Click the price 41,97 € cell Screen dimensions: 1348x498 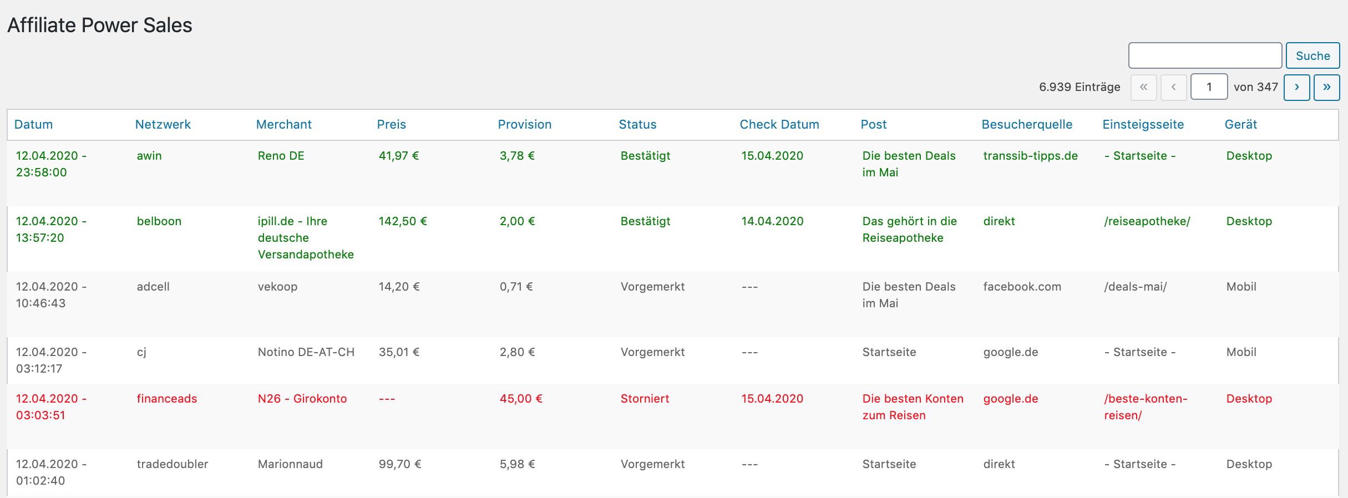pos(399,156)
